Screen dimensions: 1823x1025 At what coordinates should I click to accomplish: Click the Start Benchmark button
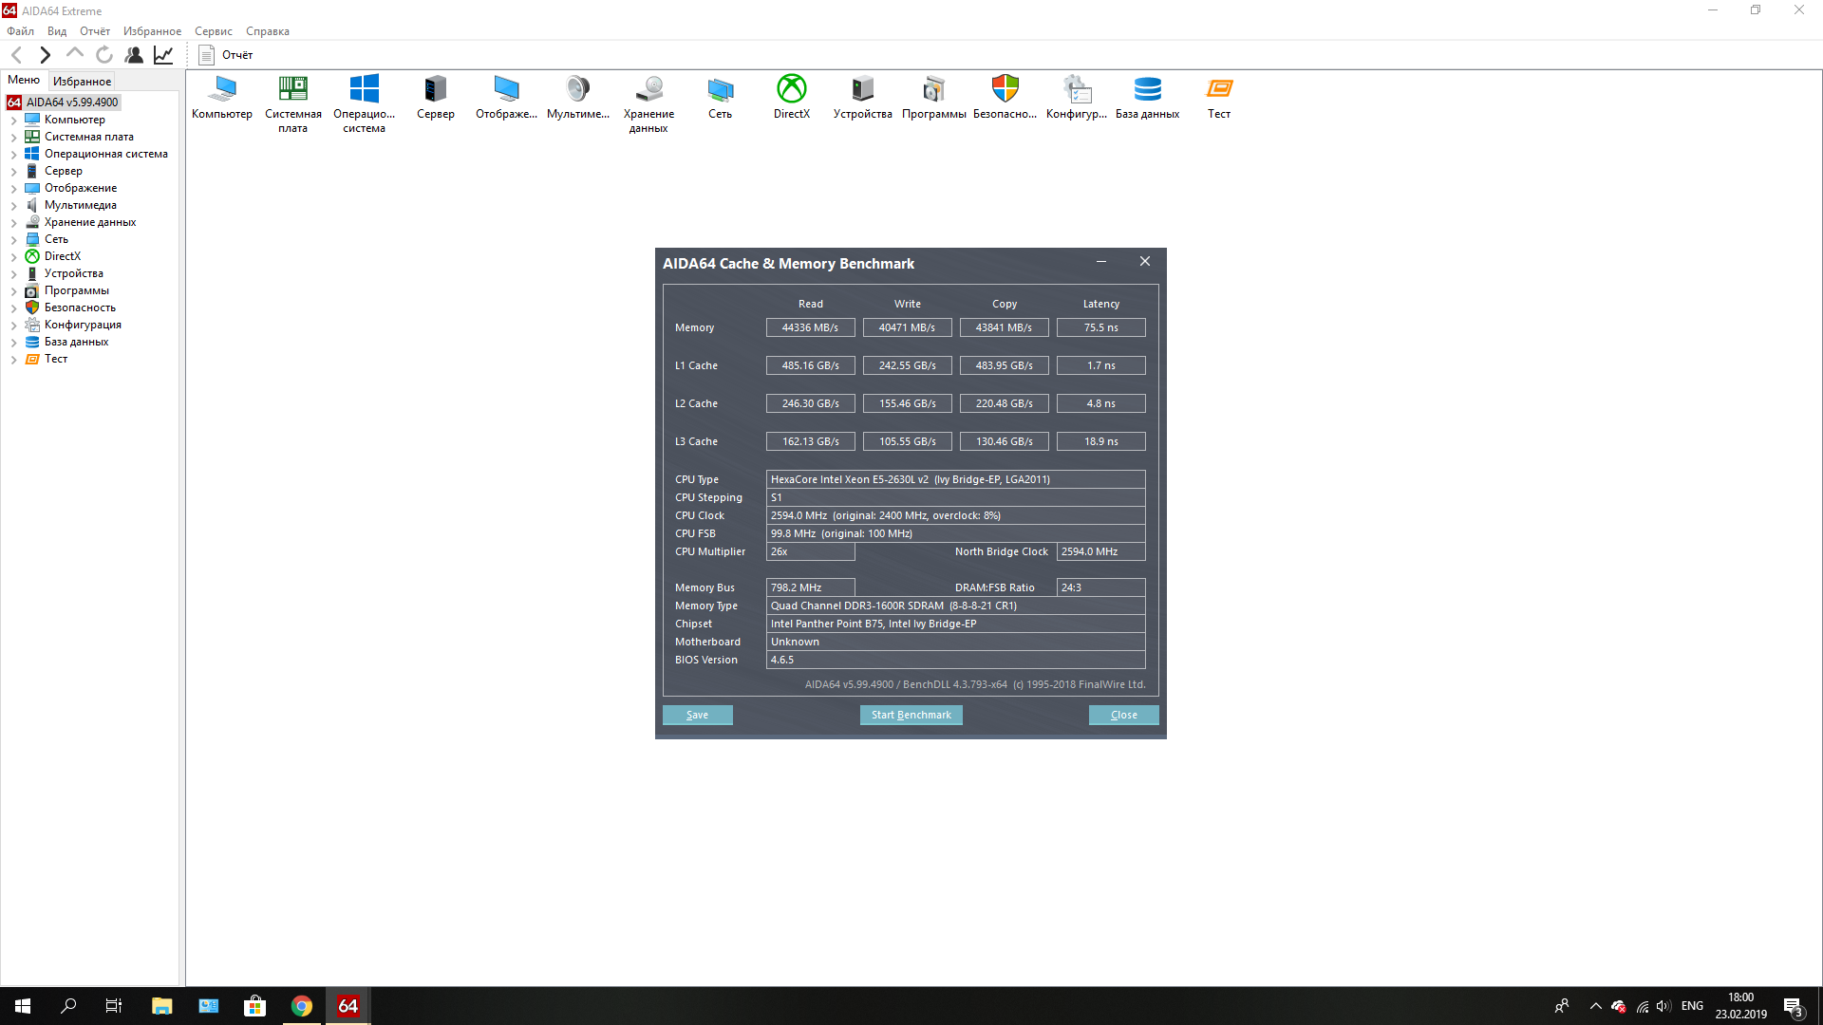911,715
